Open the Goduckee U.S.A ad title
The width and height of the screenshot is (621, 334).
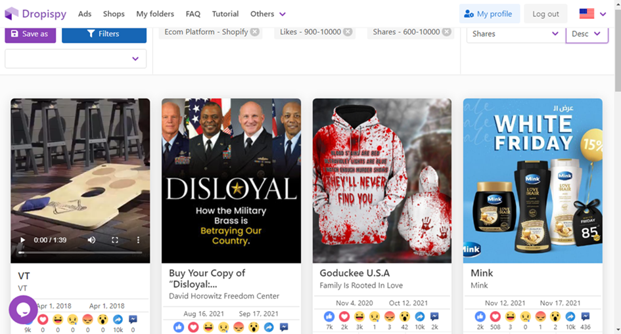[354, 273]
